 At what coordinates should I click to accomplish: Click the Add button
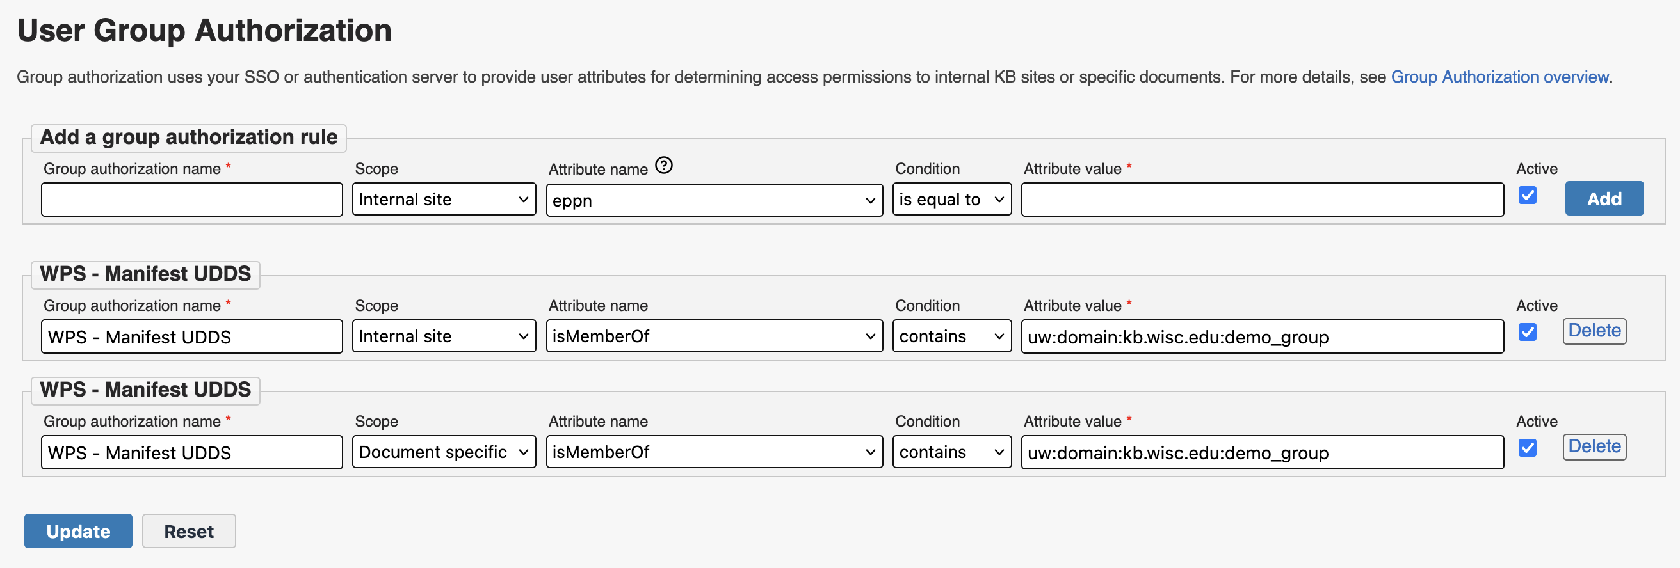coord(1603,198)
